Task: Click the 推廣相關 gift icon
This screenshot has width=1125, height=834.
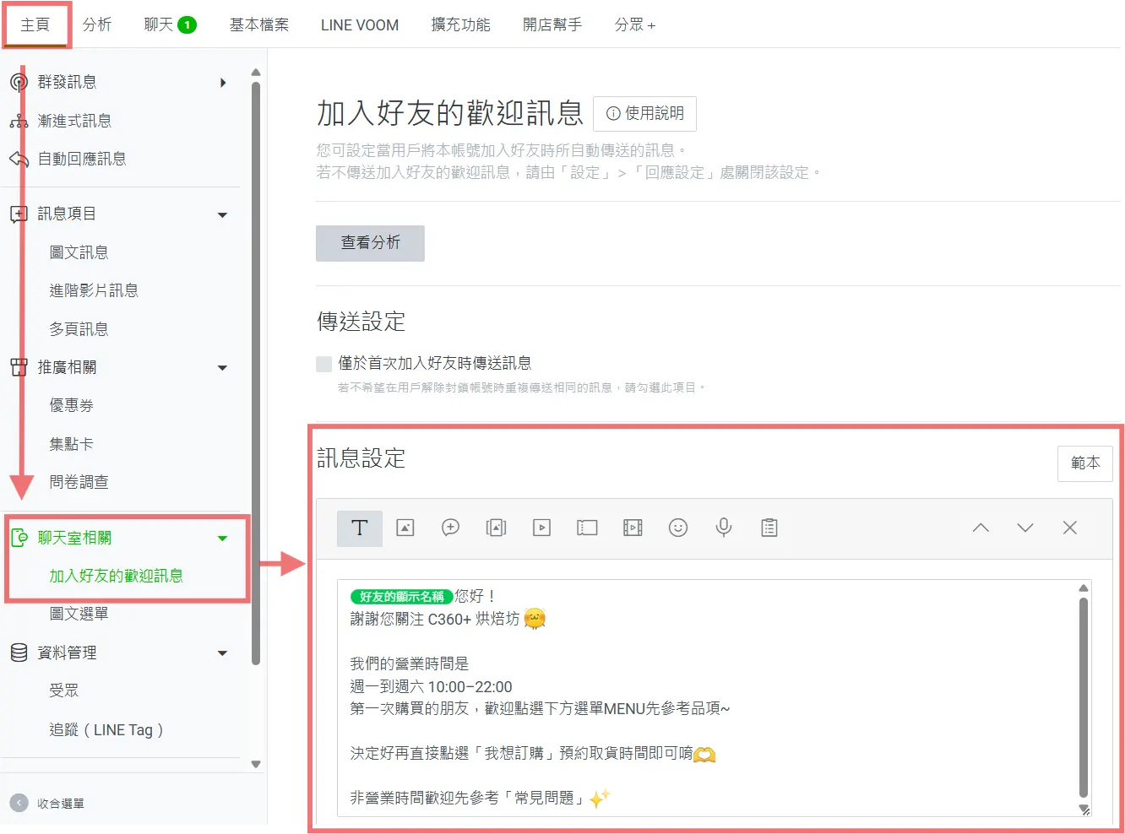Action: tap(19, 367)
